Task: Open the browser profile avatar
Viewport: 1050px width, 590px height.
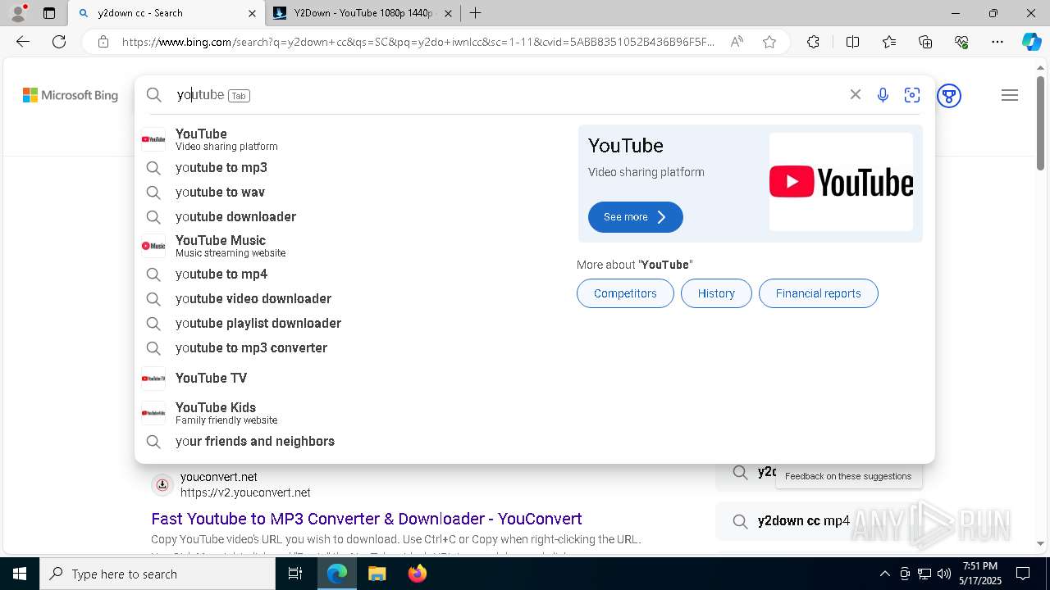Action: click(x=18, y=12)
